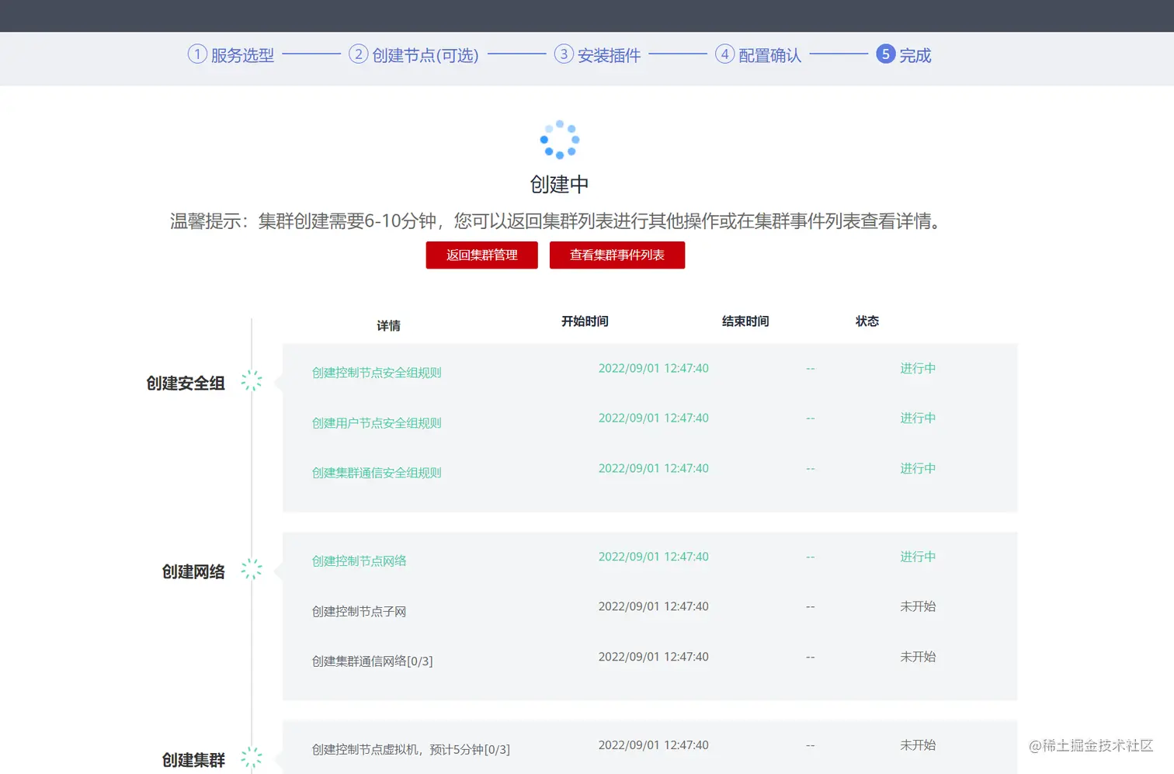
Task: Click the large loading spinner above 创建中
Action: 560,140
